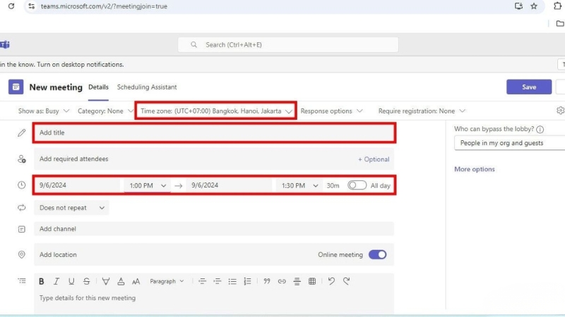Apply italic formatting in editor
This screenshot has width=565, height=317.
(56, 281)
